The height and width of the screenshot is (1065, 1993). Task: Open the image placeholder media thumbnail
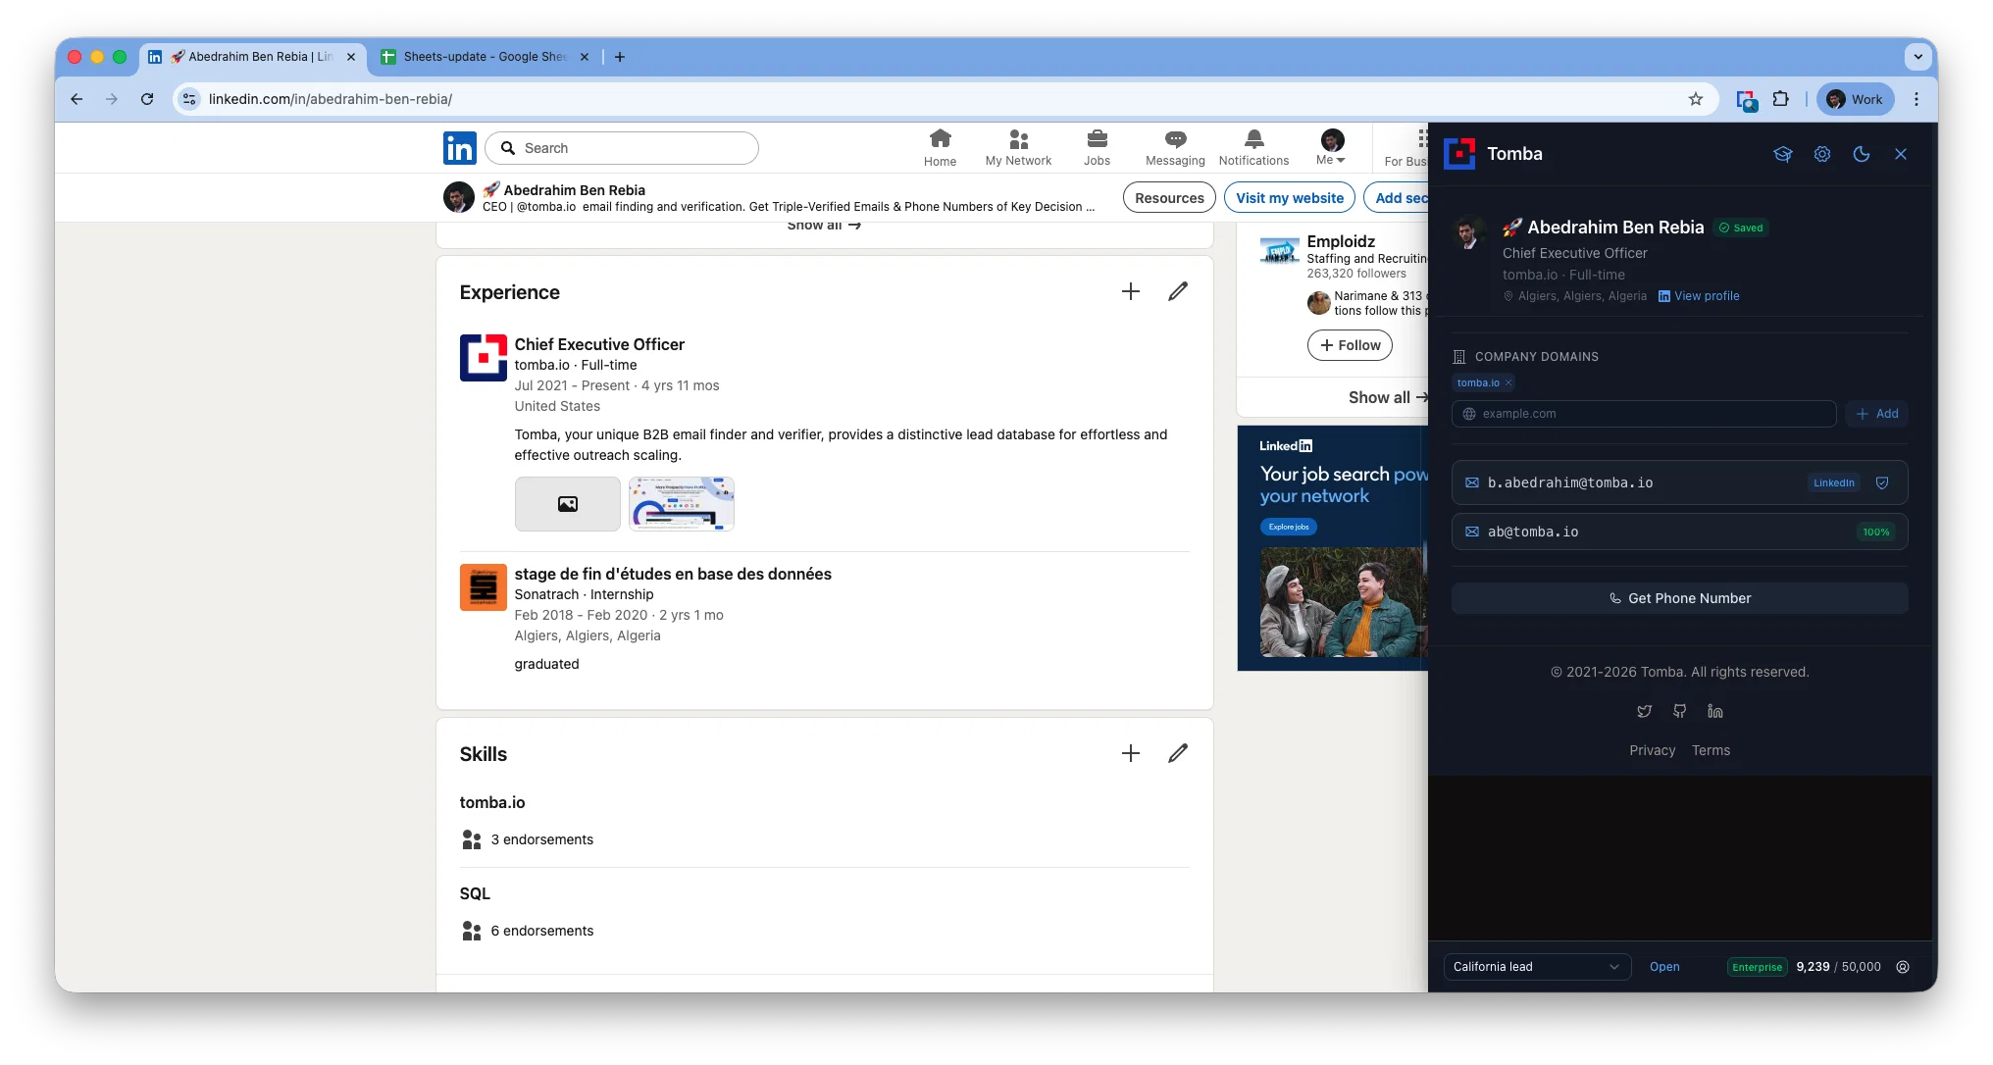coord(568,504)
